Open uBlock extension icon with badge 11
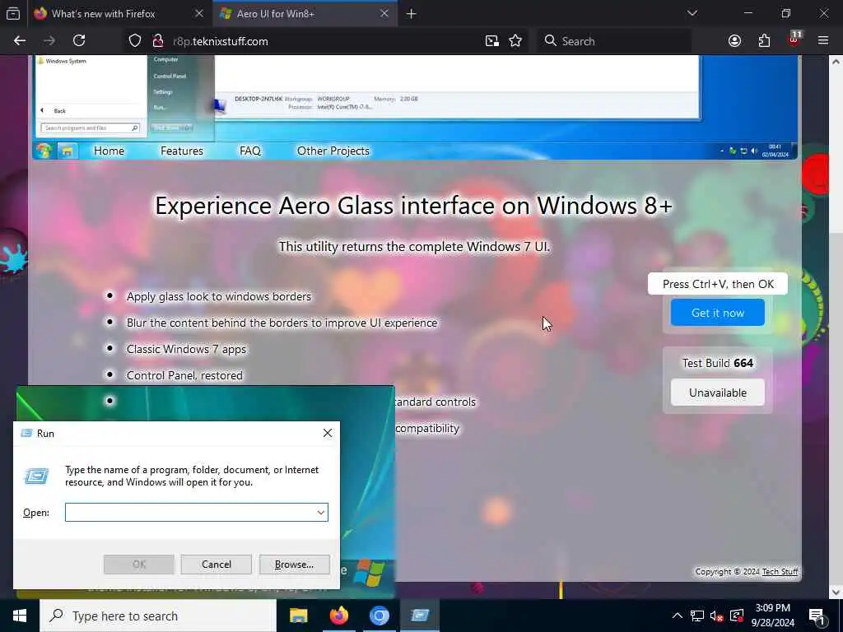Screen dimensions: 843x632 point(794,39)
